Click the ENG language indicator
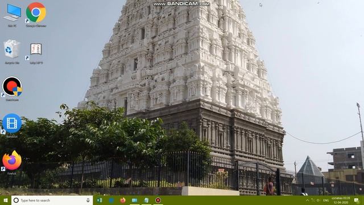The width and height of the screenshot is (364, 205). 326,200
